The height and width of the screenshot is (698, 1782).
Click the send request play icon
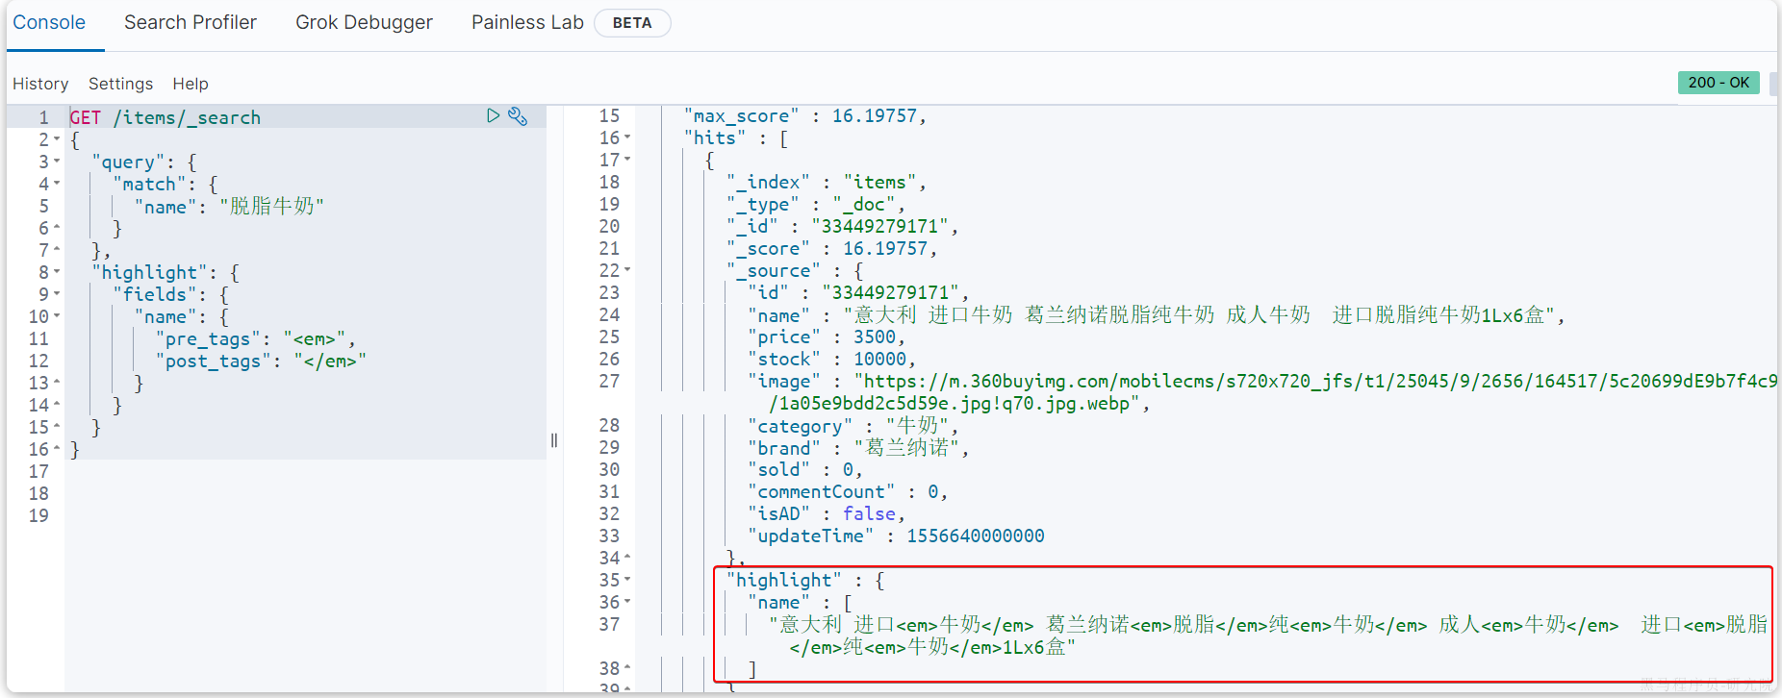point(493,116)
